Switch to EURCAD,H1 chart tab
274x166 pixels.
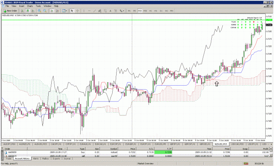coord(100,144)
